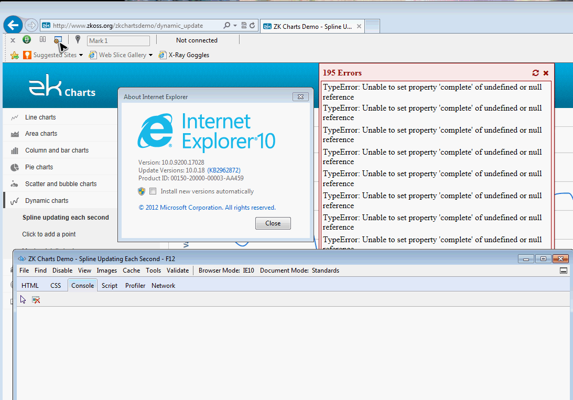Select the Pie charts category label
The height and width of the screenshot is (400, 573).
coord(39,167)
